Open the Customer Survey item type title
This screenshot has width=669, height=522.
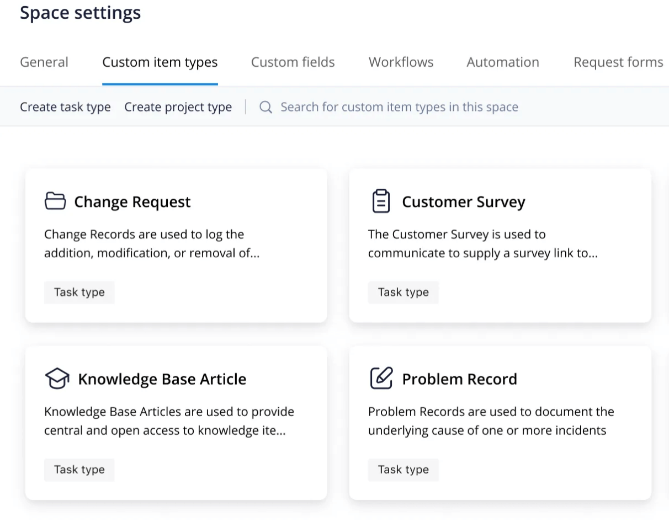pyautogui.click(x=464, y=202)
